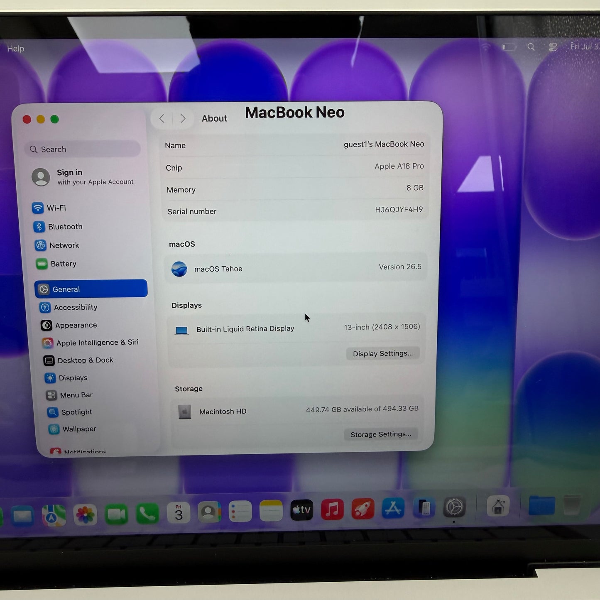Open the red rocket app in Dock

click(363, 509)
